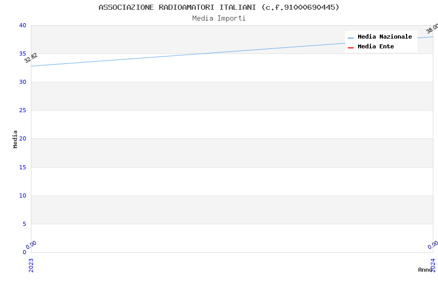Click the y-axis value 30
The image size is (438, 283).
pos(23,82)
